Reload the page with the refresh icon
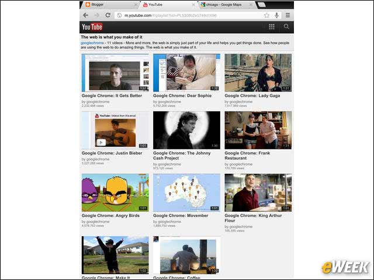This screenshot has height=280, width=374. (108, 15)
